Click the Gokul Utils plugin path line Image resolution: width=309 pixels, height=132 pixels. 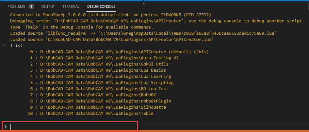(99, 64)
